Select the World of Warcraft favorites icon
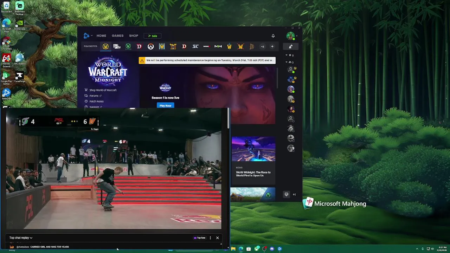Screen dimensions: 450x253 pyautogui.click(x=105, y=46)
